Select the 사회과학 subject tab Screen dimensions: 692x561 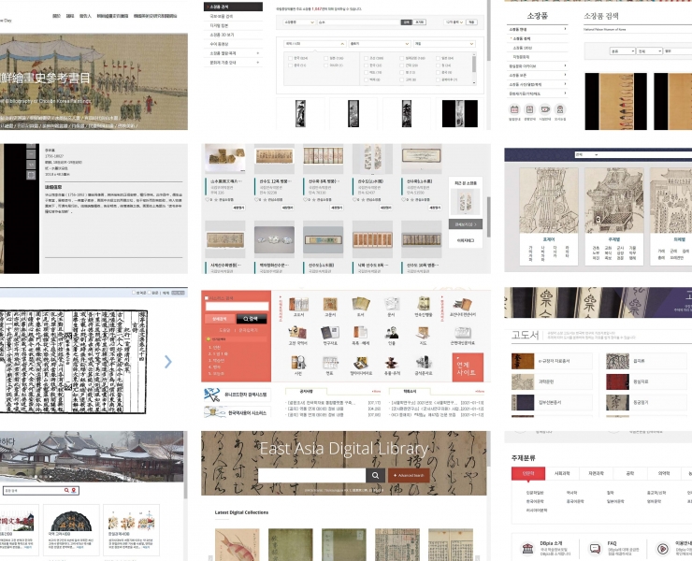click(561, 474)
